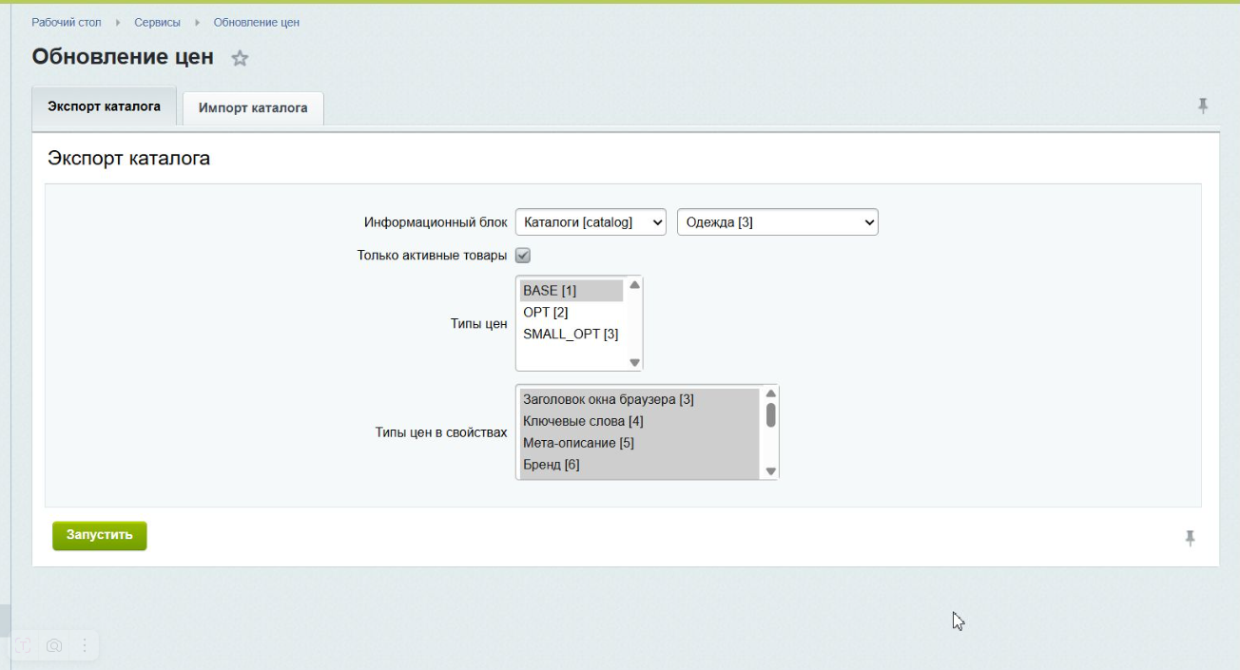Click the pin icon near the bottom panel
The image size is (1240, 670).
pos(1189,538)
